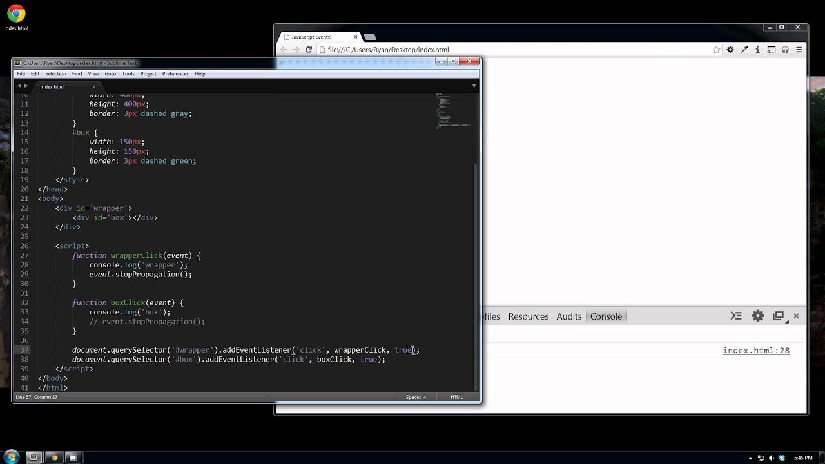Switch to the Audits tab in DevTools
Screen dimensions: 825x464
(x=569, y=316)
